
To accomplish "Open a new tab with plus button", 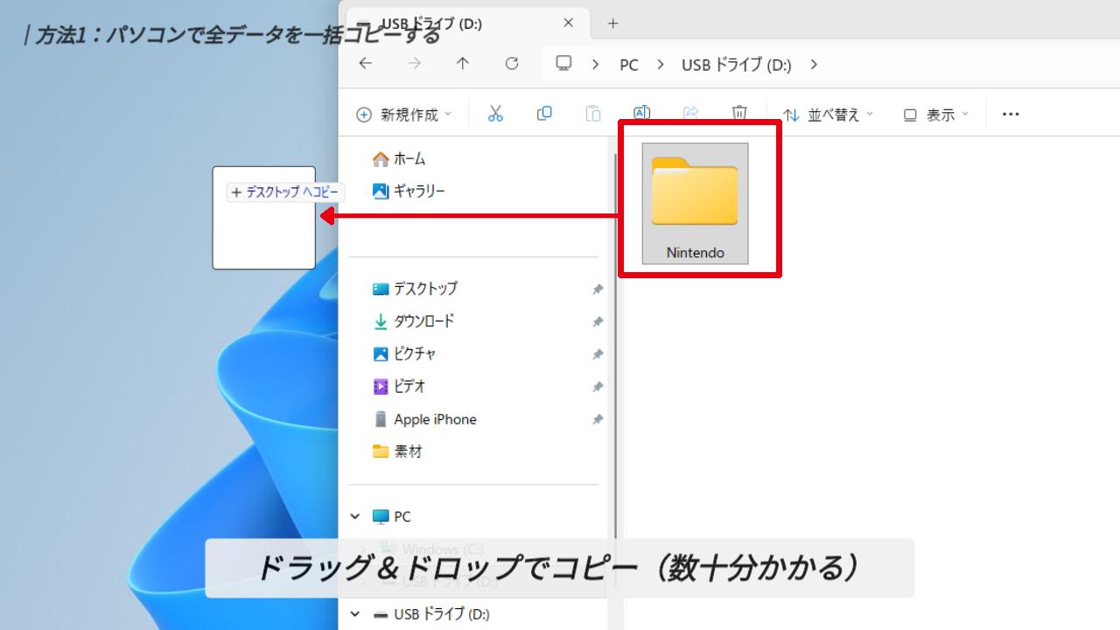I will point(612,24).
